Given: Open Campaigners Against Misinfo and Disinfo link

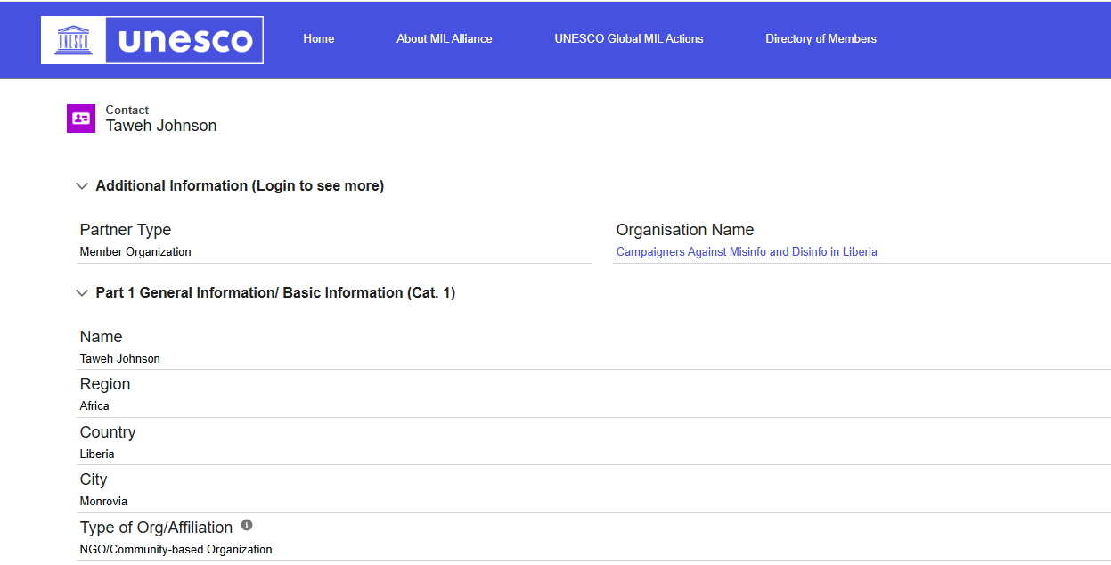Looking at the screenshot, I should [x=747, y=252].
